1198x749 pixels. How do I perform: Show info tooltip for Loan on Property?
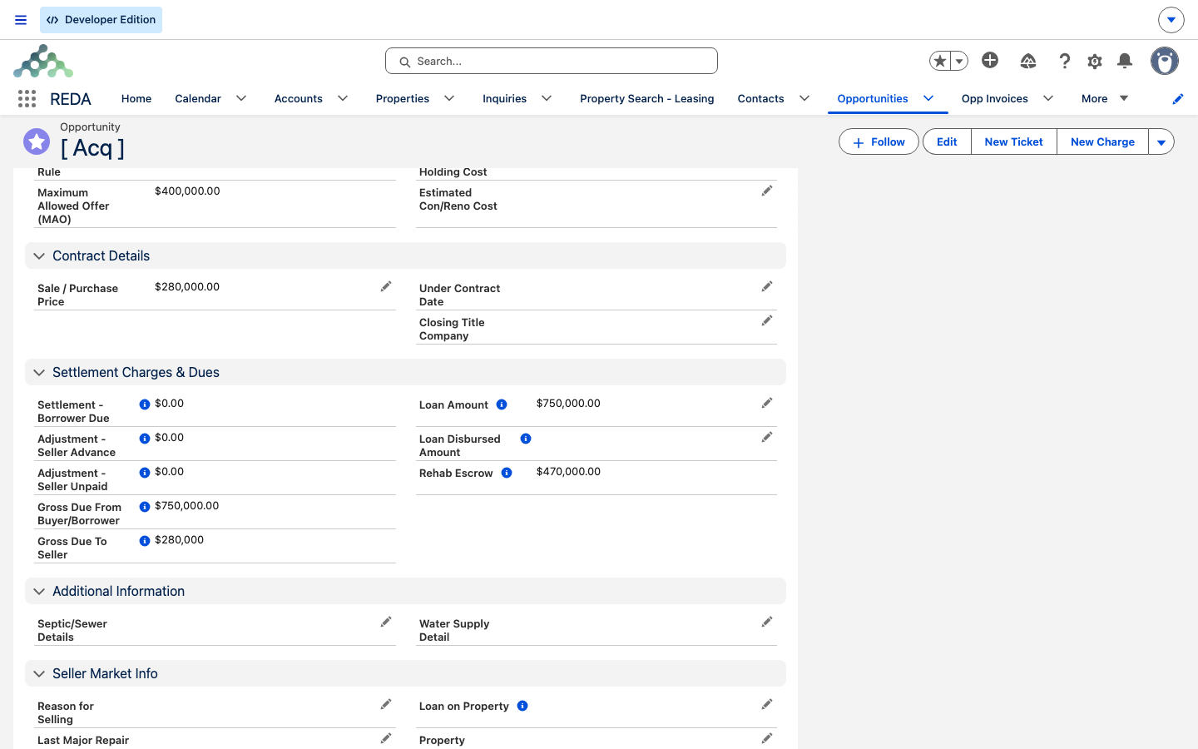click(522, 706)
